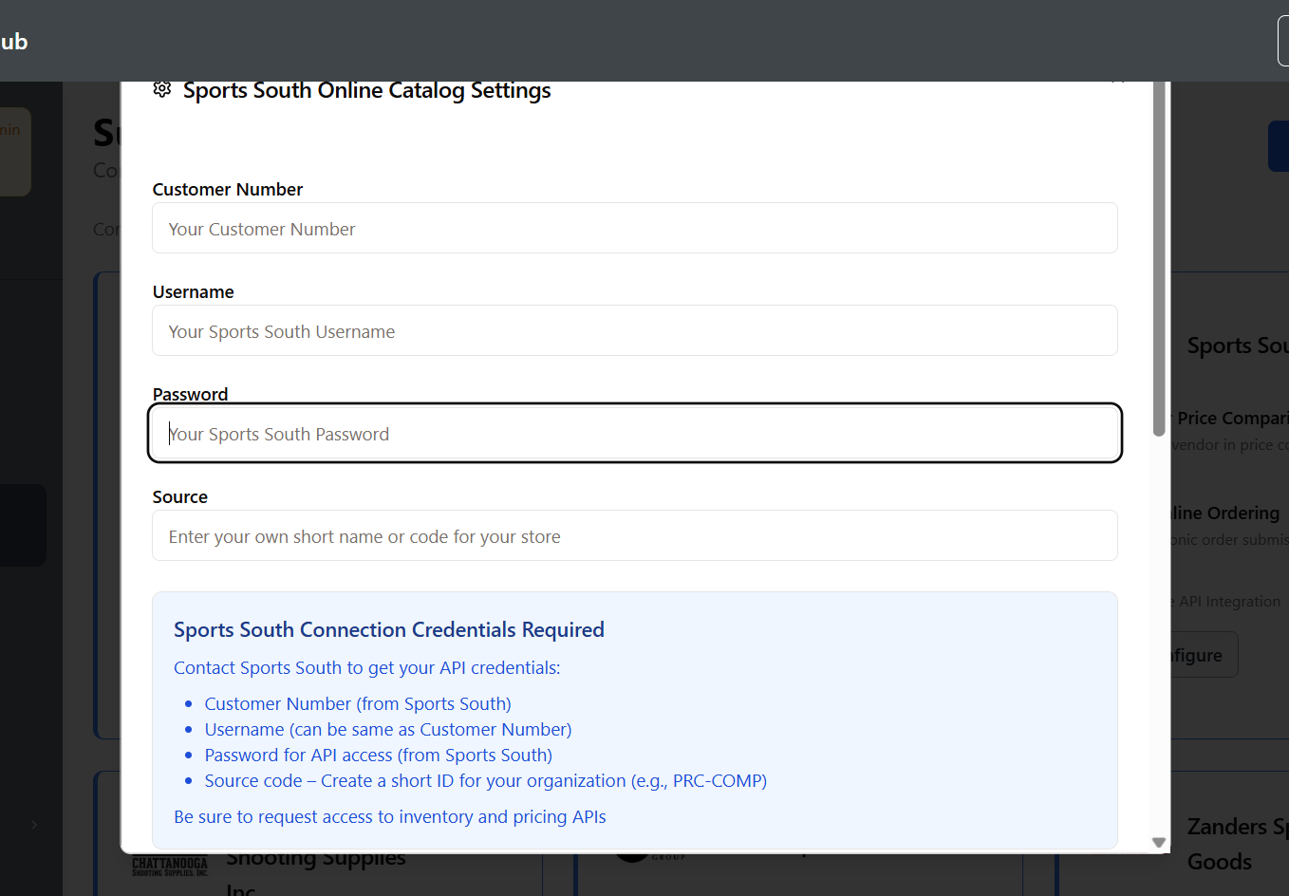Viewport: 1289px width, 896px height.
Task: Click the Chattanooga Shooting Supplies logo
Action: click(170, 866)
